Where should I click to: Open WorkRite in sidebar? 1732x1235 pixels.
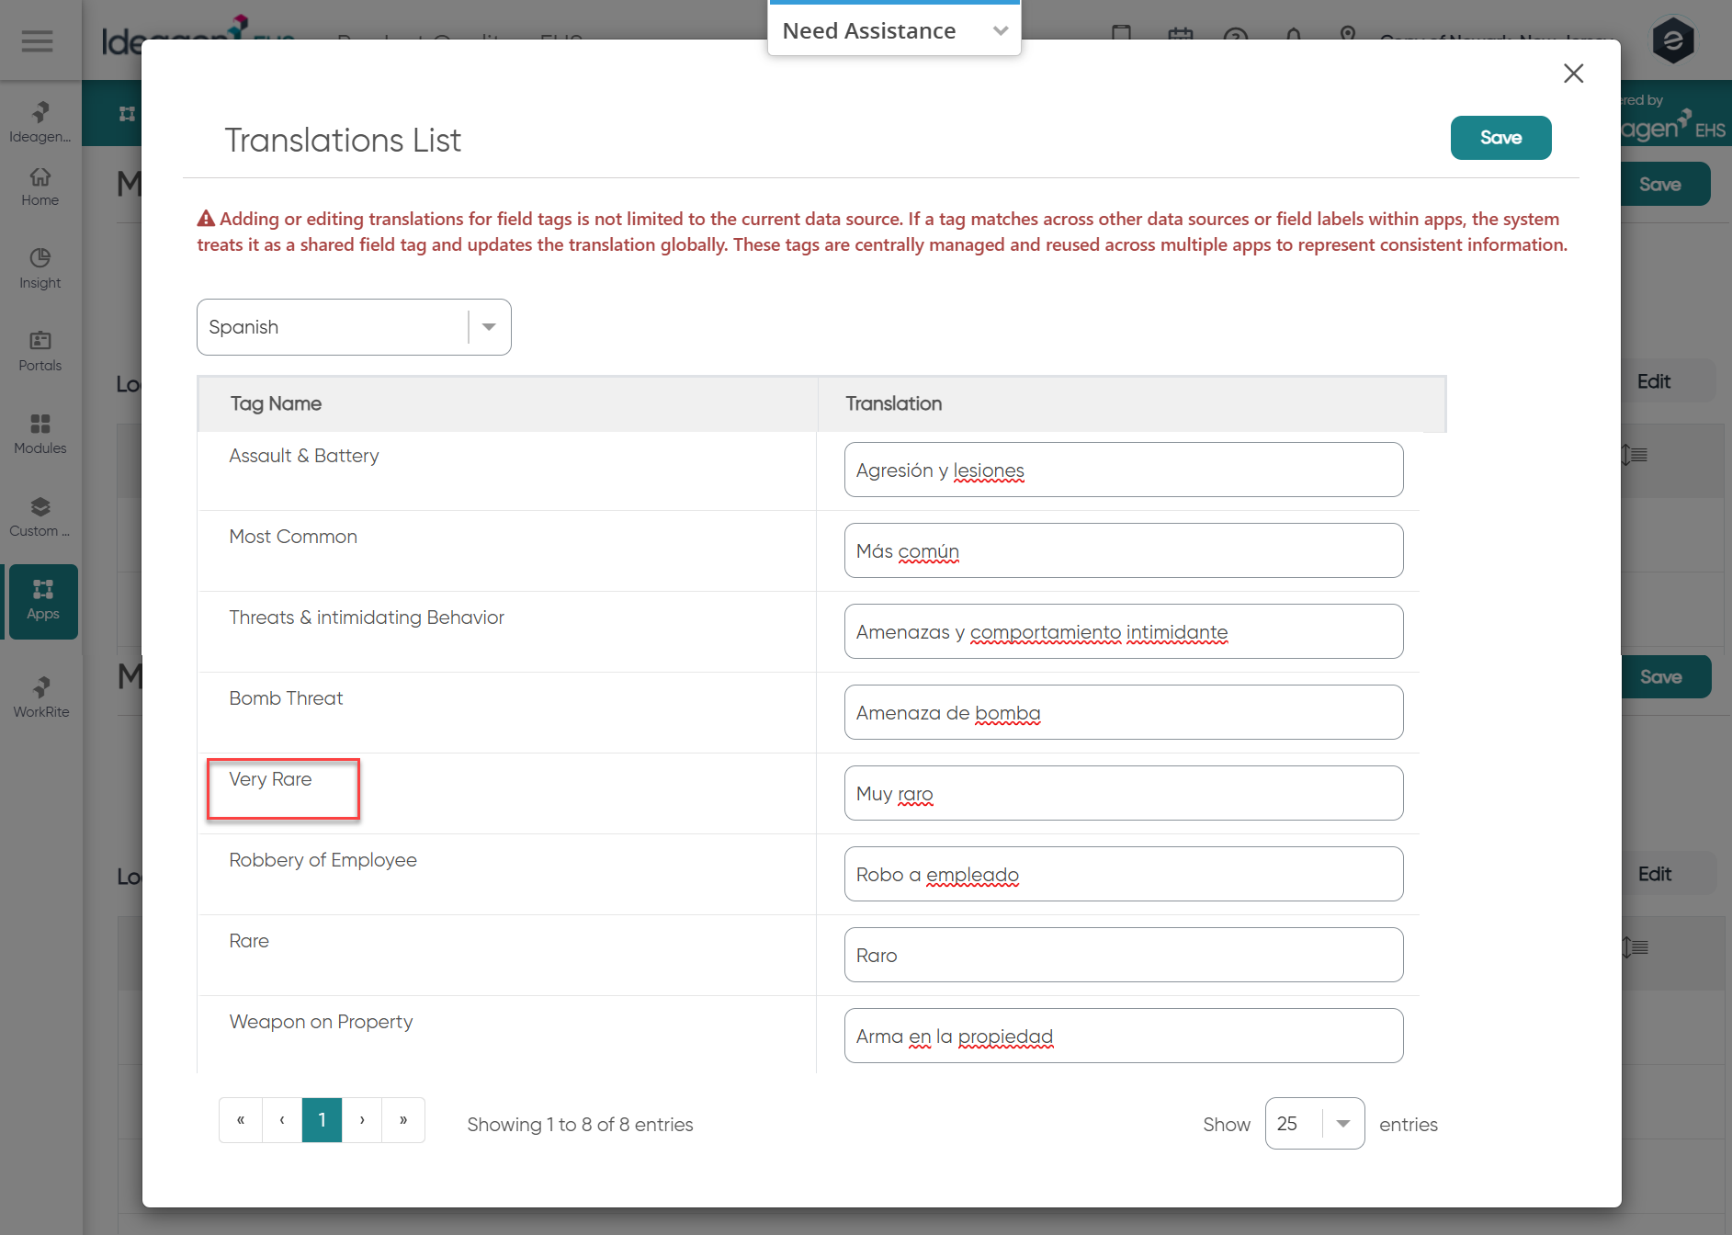click(x=41, y=698)
